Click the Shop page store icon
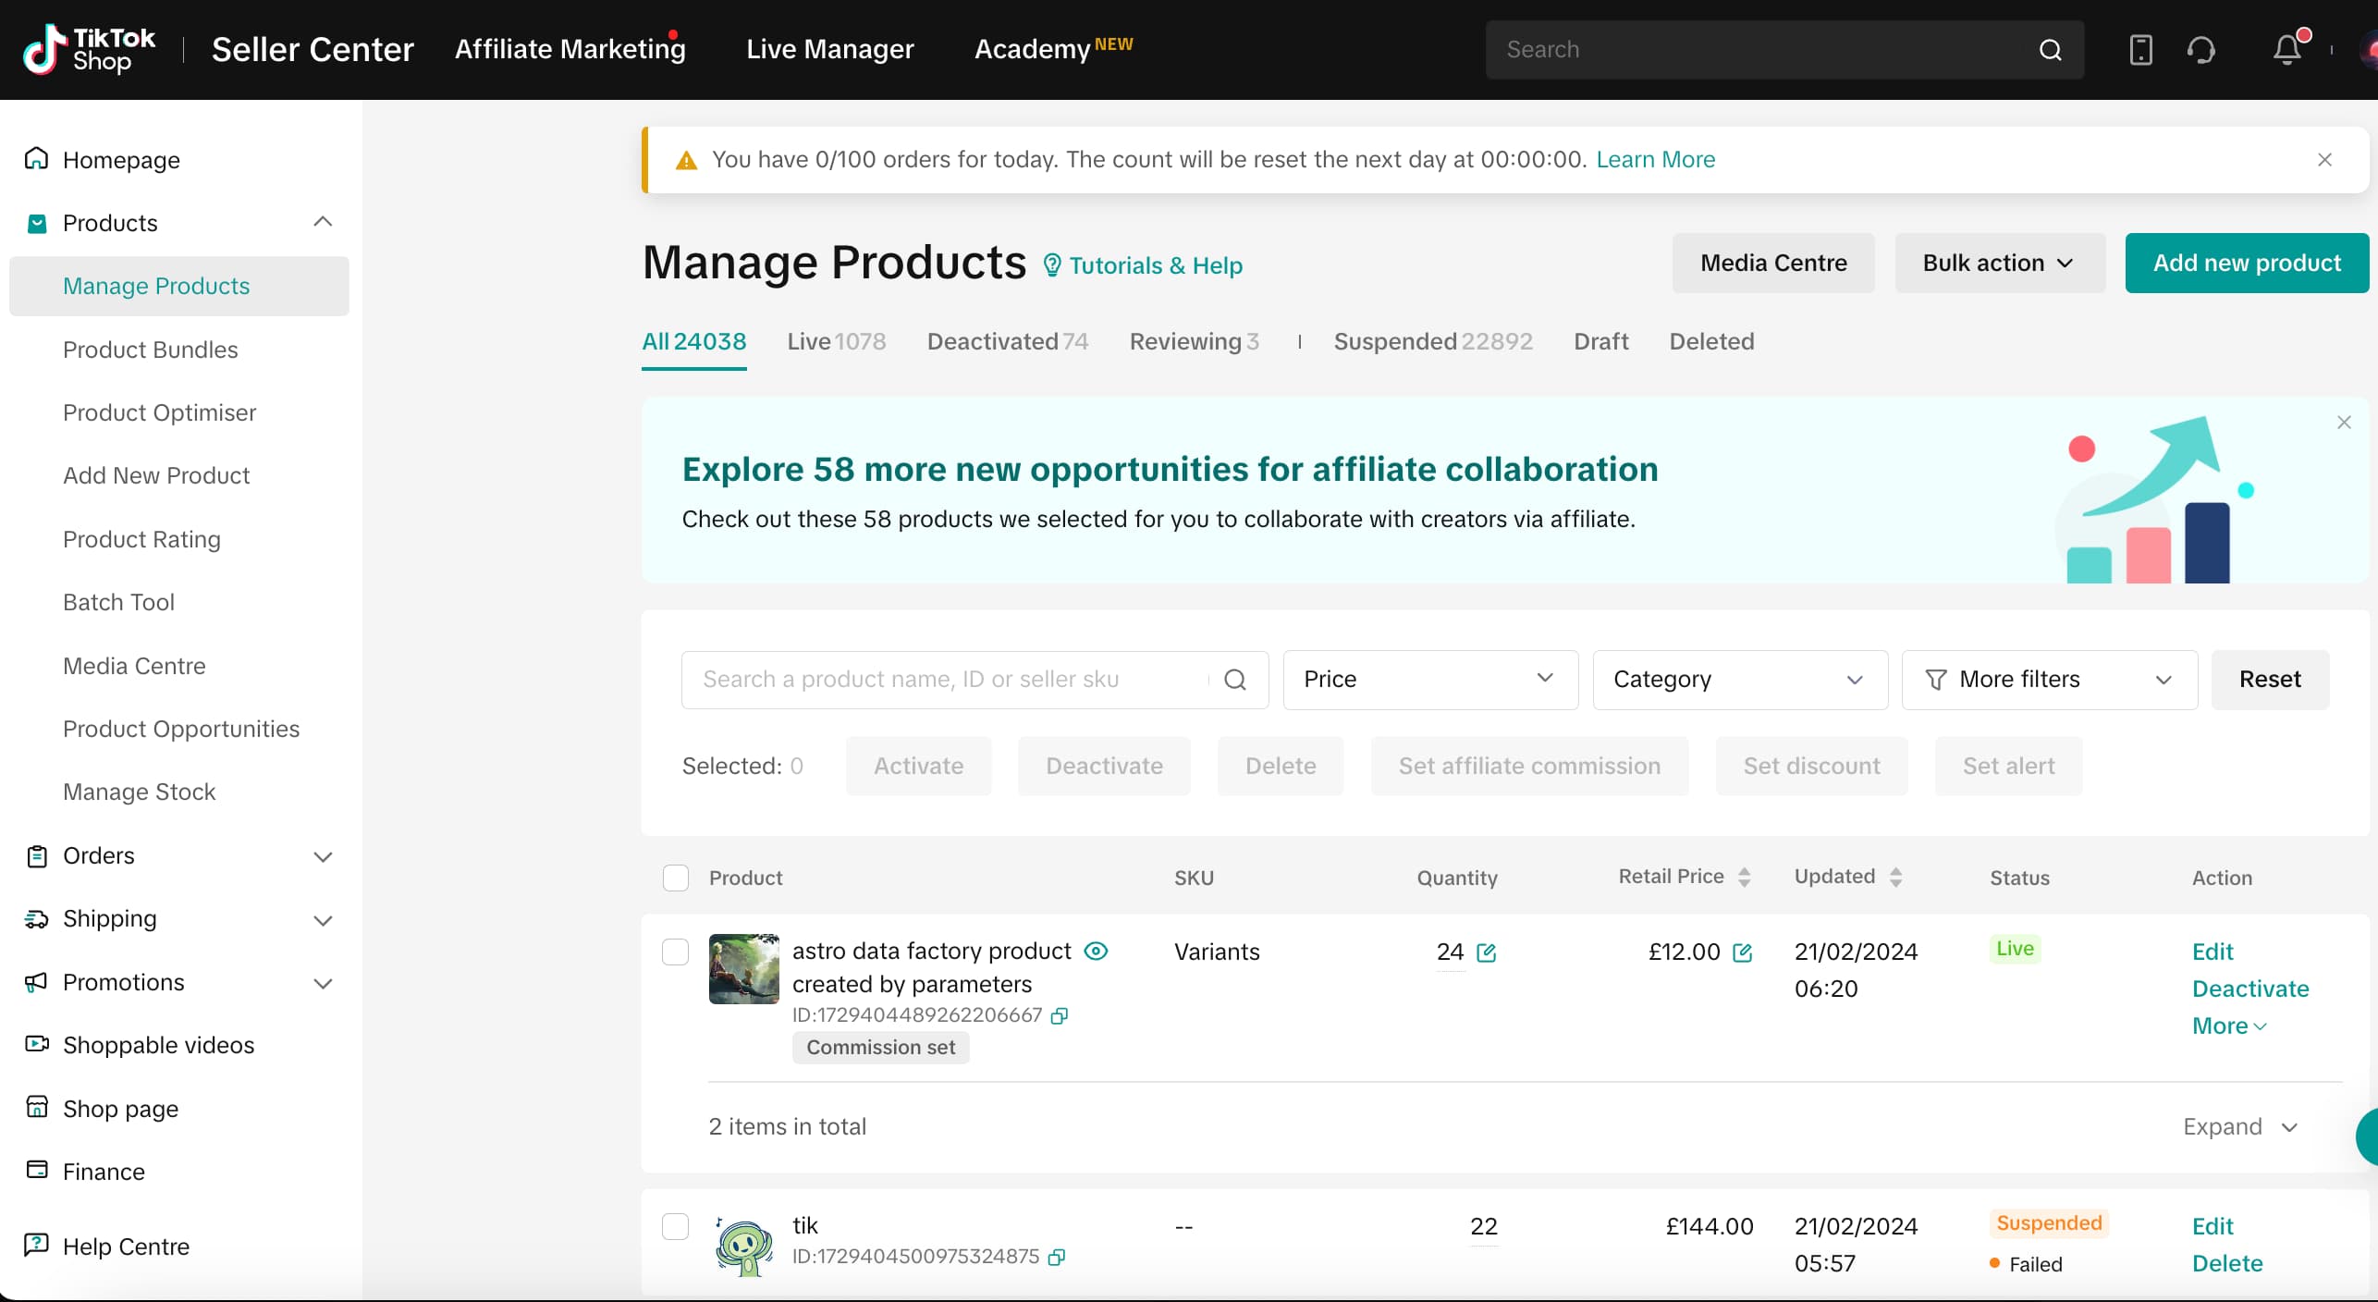This screenshot has height=1302, width=2378. point(36,1108)
